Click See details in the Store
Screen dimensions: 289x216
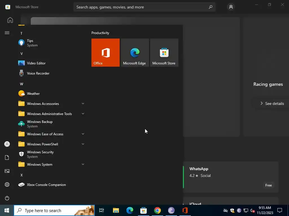(272, 103)
